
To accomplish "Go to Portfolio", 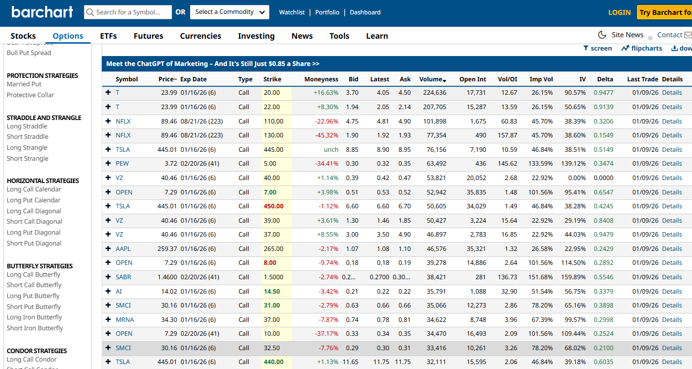I will 327,12.
